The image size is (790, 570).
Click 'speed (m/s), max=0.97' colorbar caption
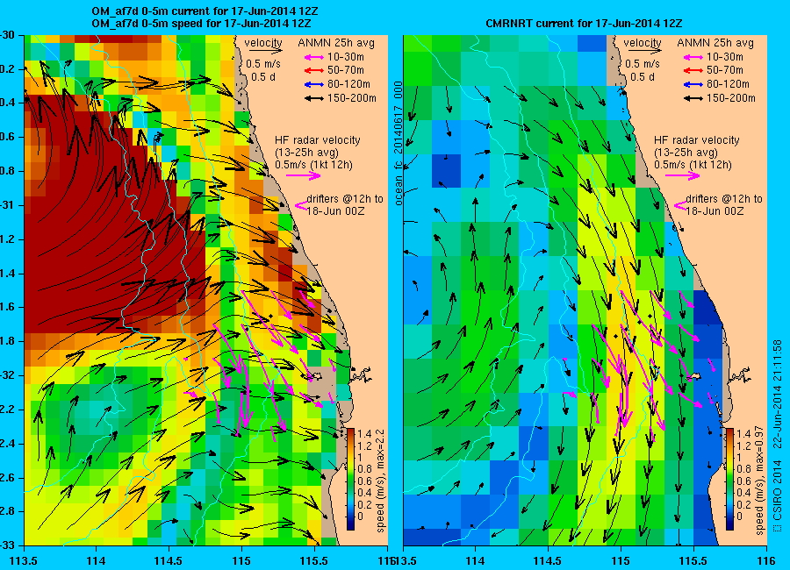(x=759, y=481)
